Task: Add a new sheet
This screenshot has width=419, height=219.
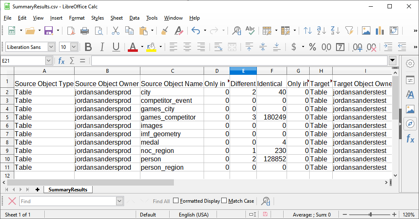Action: pyautogui.click(x=37, y=190)
